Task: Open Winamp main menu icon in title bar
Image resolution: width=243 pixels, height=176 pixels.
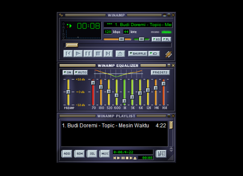Action: [61, 15]
